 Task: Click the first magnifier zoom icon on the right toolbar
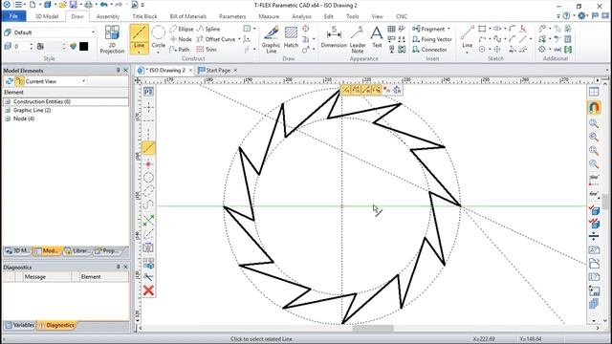pos(594,123)
